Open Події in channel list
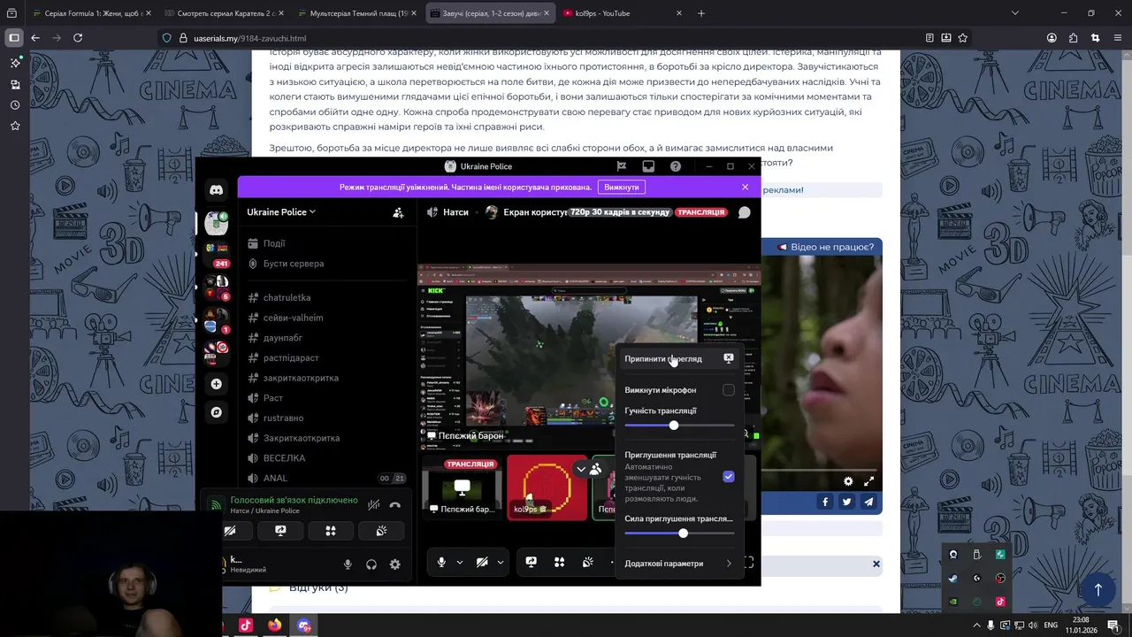1132x637 pixels. tap(274, 243)
